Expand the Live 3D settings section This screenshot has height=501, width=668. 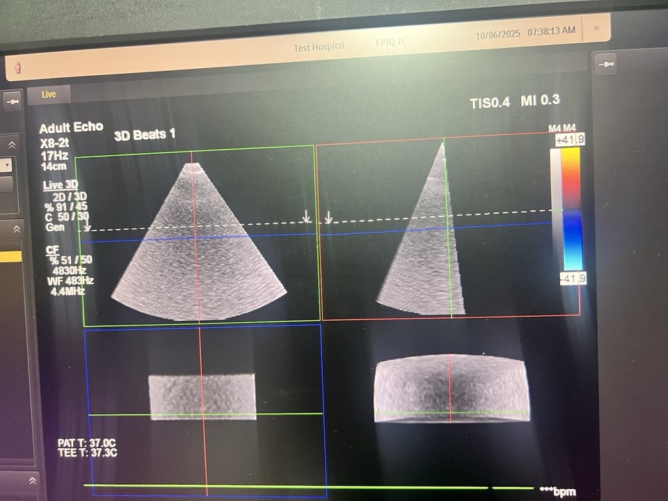59,184
